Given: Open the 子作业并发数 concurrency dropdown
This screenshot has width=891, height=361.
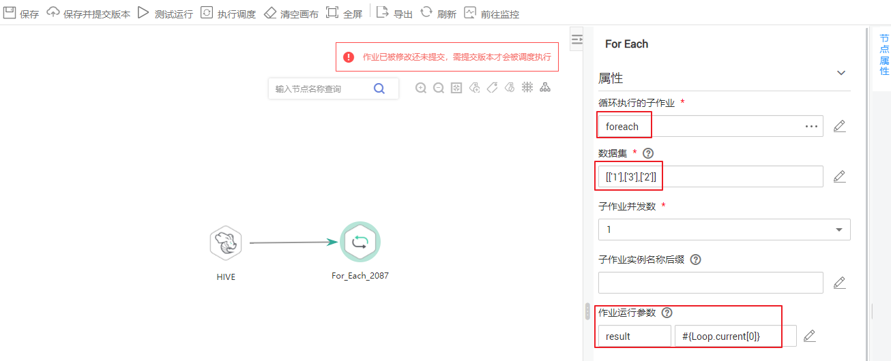Looking at the screenshot, I should 725,230.
